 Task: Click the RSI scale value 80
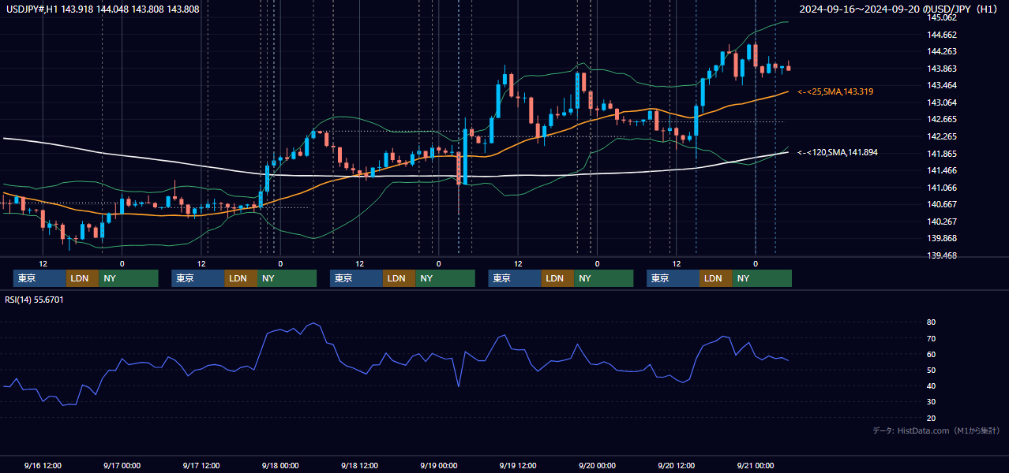click(x=932, y=322)
